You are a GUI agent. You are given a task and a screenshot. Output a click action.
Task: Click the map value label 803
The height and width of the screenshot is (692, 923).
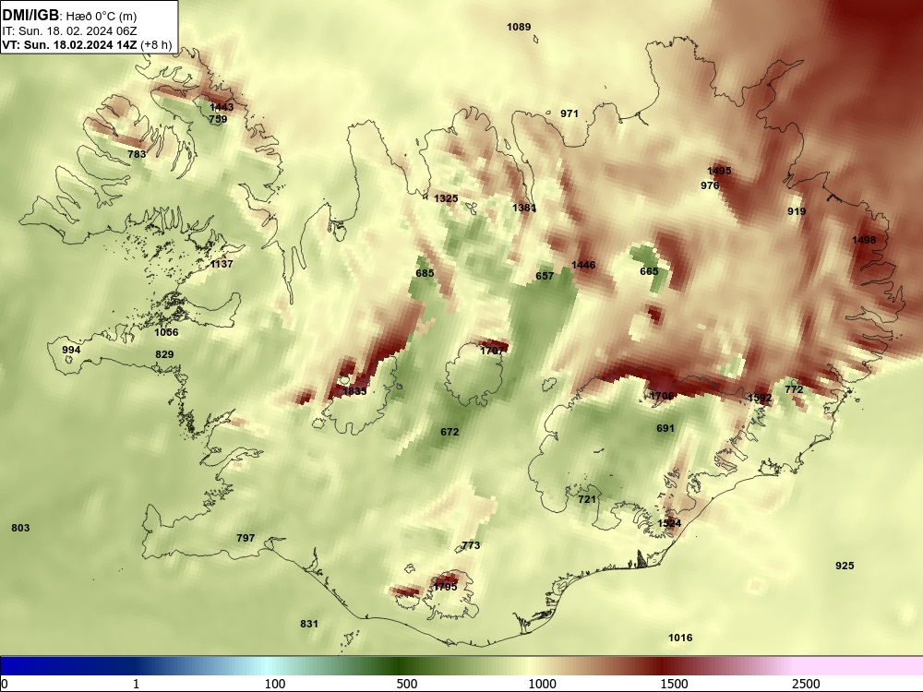(x=20, y=529)
